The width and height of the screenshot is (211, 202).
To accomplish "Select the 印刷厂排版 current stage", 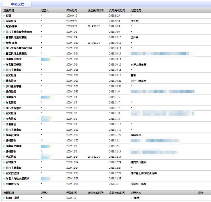I will click(x=12, y=198).
